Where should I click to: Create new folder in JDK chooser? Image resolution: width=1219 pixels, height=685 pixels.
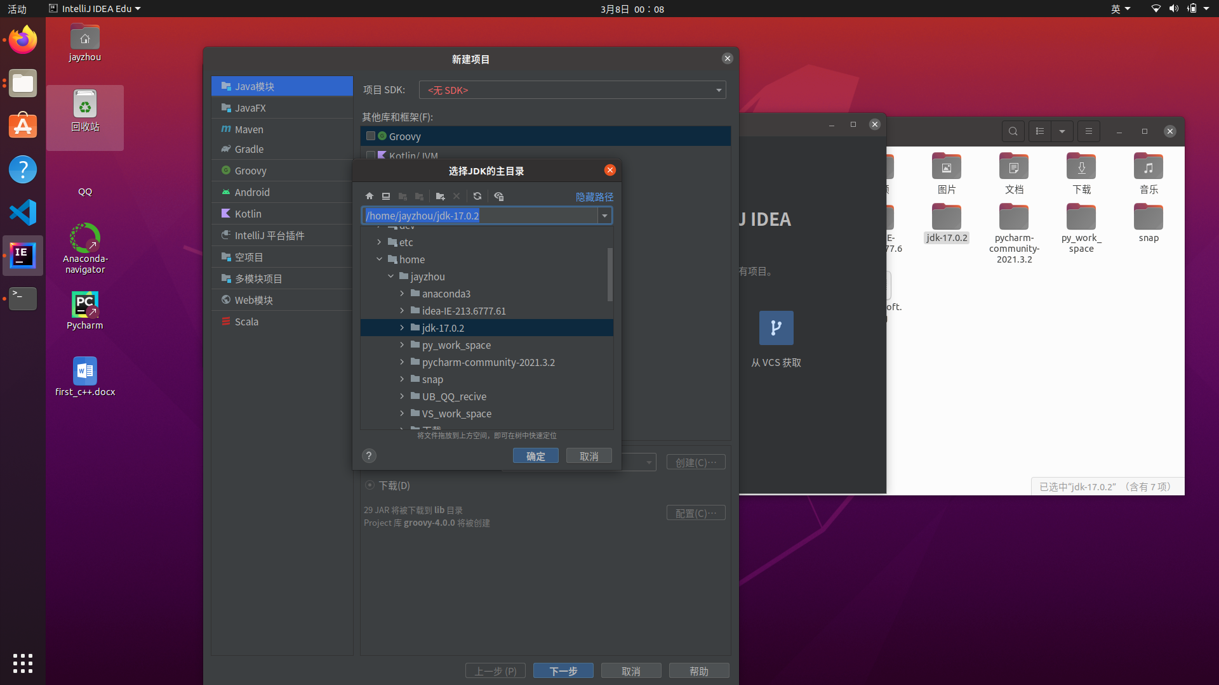[440, 197]
